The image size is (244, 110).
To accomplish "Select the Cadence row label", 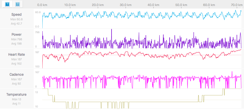I will (x=17, y=74).
